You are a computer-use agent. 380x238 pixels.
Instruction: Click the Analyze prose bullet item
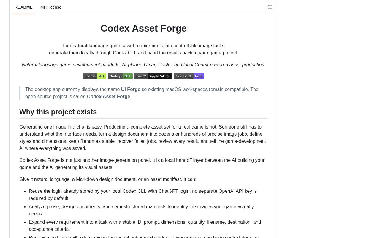click(141, 210)
